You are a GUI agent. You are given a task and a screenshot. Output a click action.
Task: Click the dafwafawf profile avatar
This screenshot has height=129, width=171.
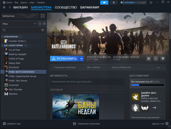click(121, 2)
